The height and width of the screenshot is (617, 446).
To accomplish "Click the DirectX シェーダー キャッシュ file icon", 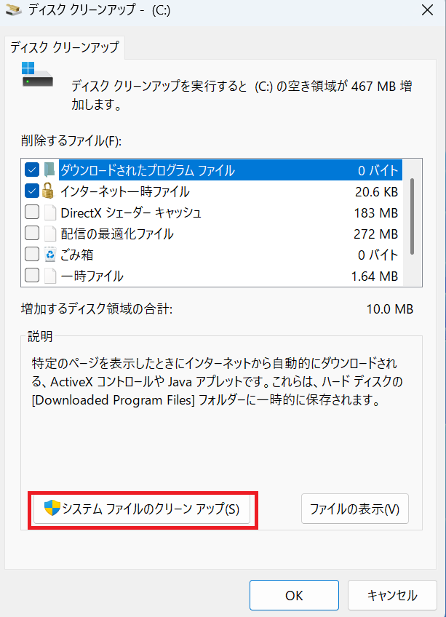I will pyautogui.click(x=49, y=213).
